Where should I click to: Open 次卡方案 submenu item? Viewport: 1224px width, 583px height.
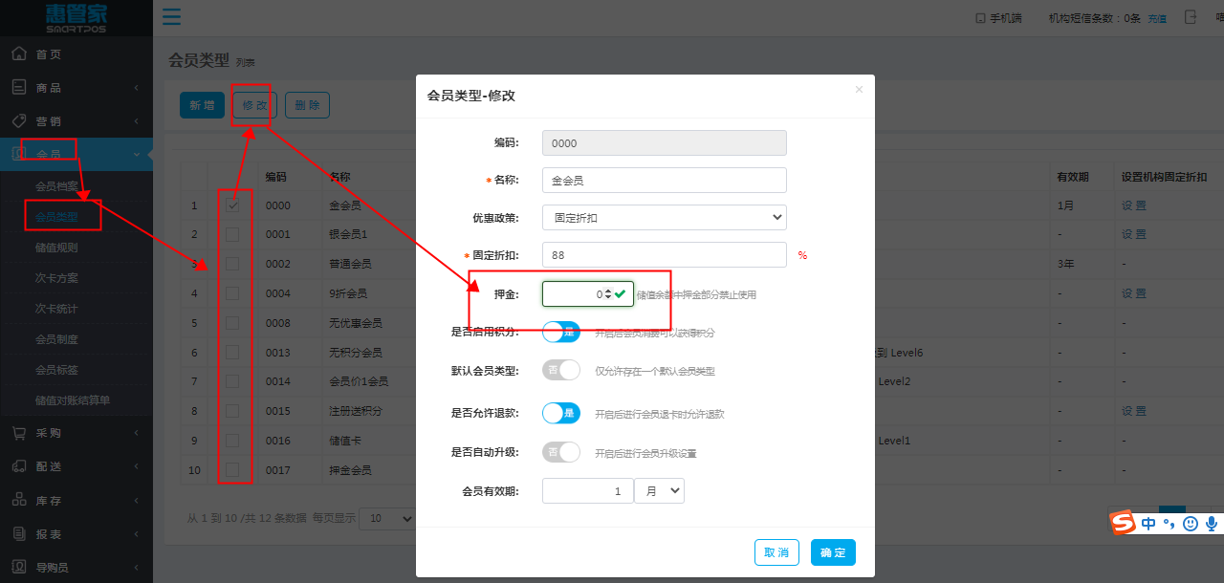56,278
